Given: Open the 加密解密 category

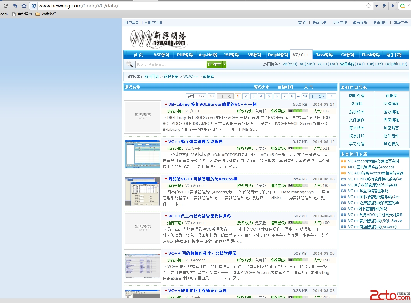Looking at the screenshot, I should click(x=391, y=128).
